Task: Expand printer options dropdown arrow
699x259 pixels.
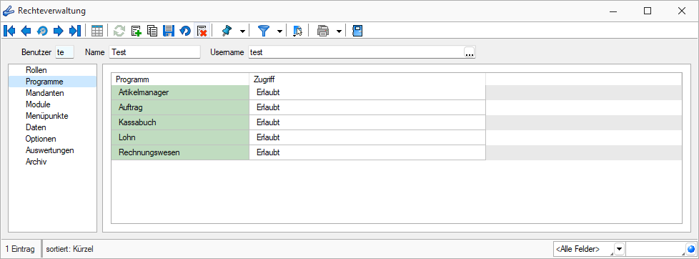Action: click(339, 31)
